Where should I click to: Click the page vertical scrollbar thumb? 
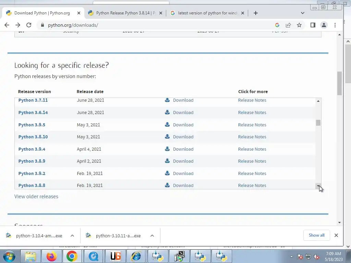coord(340,83)
